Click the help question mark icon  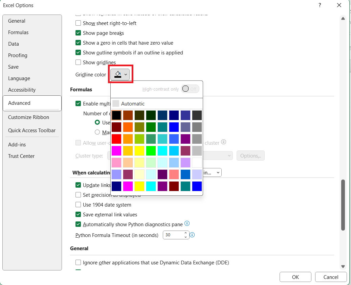coord(320,5)
